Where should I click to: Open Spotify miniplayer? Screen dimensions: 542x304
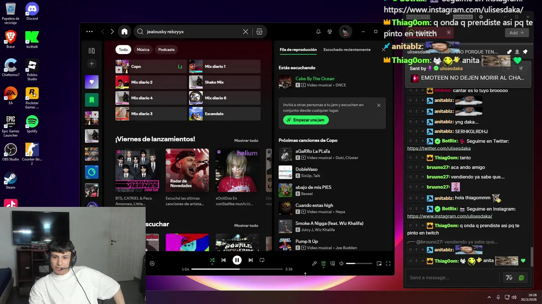[379, 263]
